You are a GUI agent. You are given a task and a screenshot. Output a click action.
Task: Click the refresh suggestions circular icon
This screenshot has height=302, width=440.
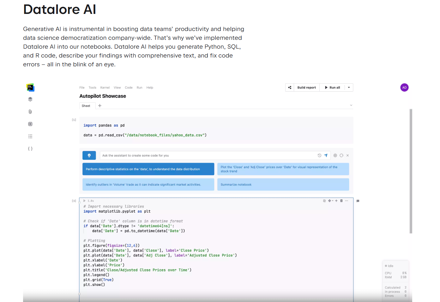click(x=341, y=155)
